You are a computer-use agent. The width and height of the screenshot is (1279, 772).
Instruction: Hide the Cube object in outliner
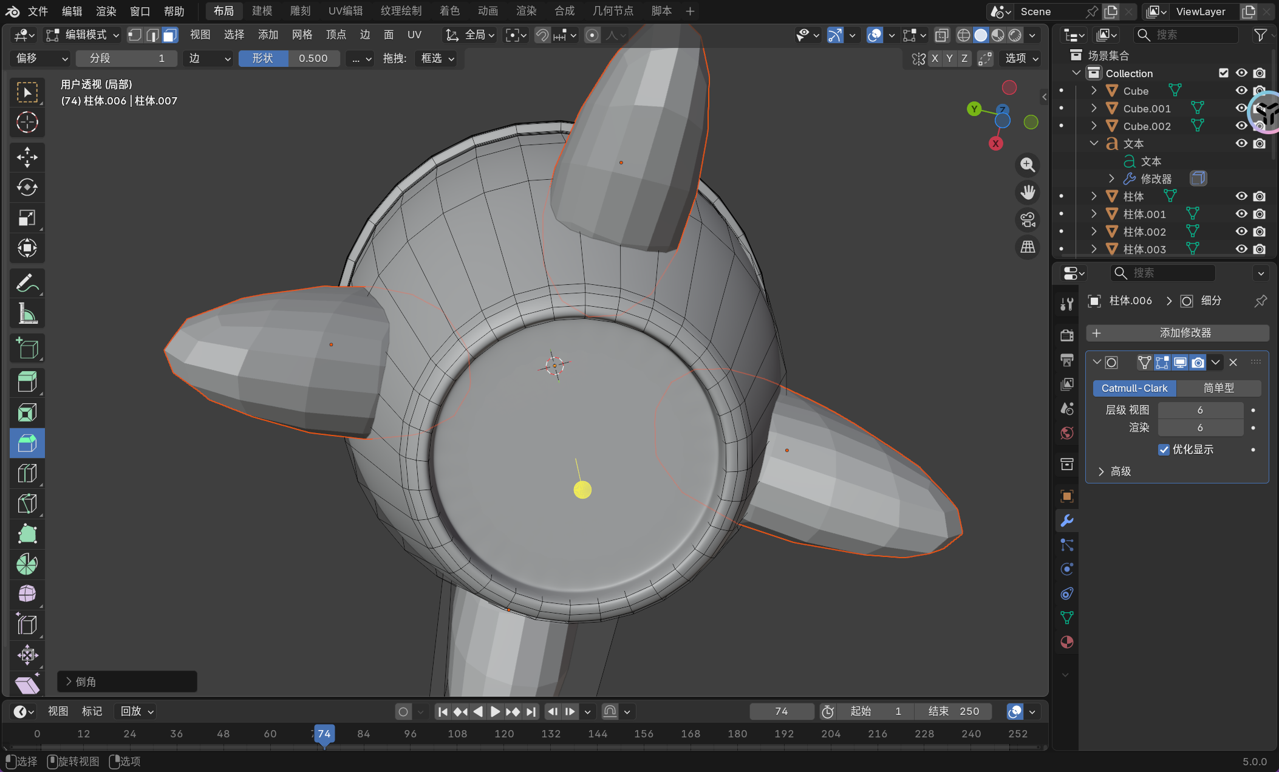tap(1241, 91)
